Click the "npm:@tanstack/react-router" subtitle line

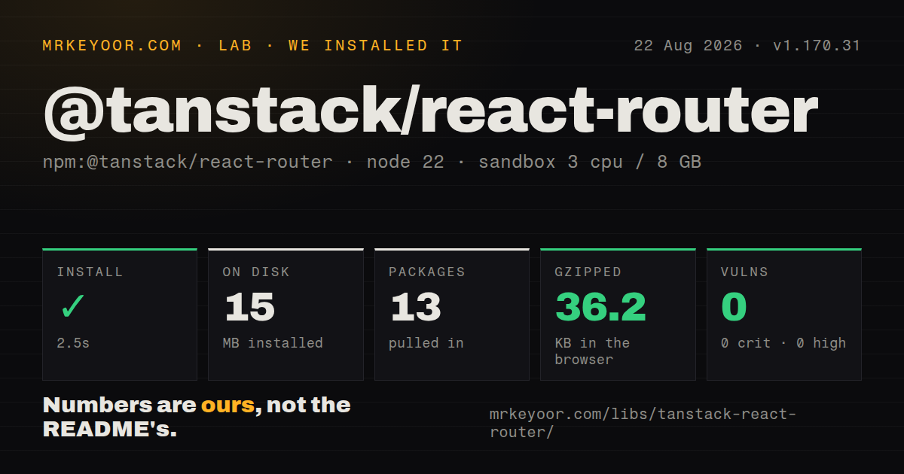click(372, 162)
